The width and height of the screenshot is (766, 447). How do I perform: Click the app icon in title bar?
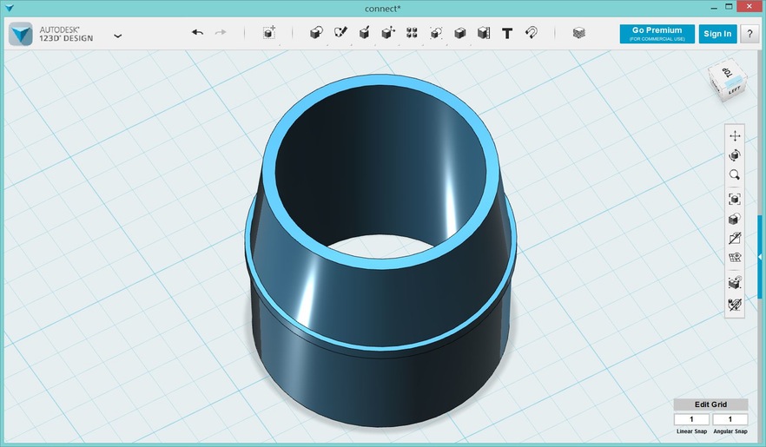coord(9,8)
